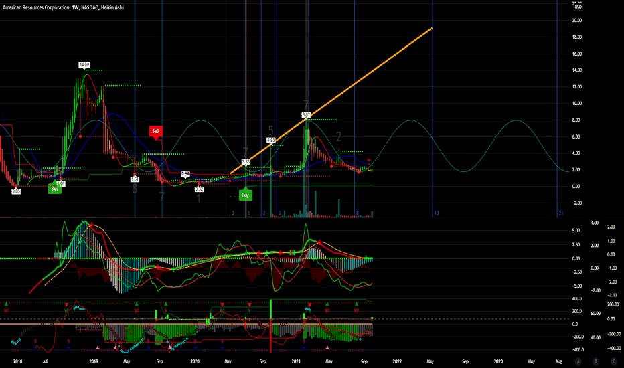
Task: Select the 0.05 price low label
Action: [x=16, y=191]
